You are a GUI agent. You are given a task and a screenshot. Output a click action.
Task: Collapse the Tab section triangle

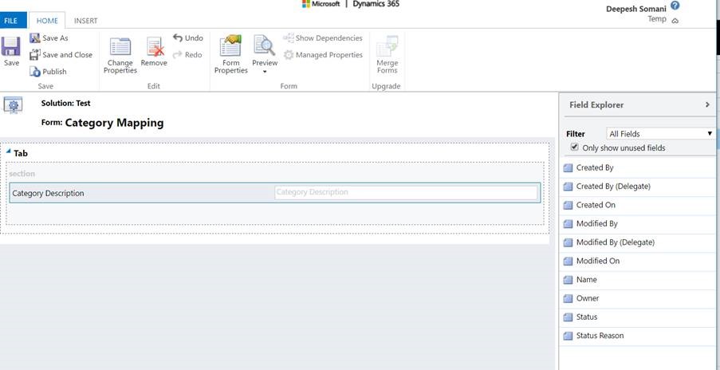9,152
